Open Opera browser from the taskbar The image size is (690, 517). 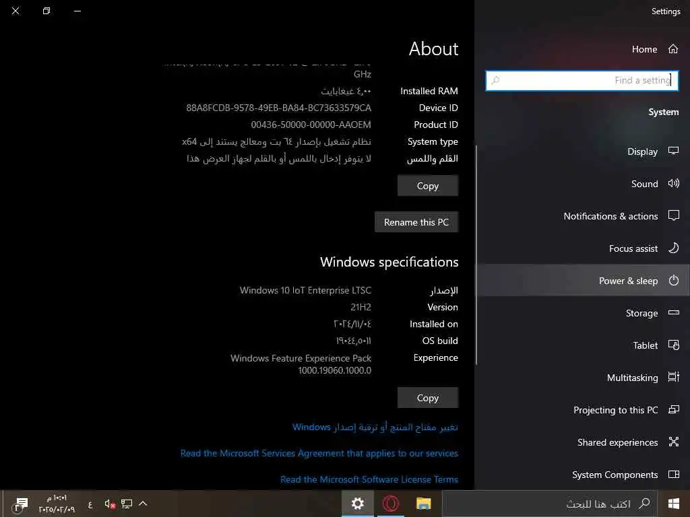point(390,504)
